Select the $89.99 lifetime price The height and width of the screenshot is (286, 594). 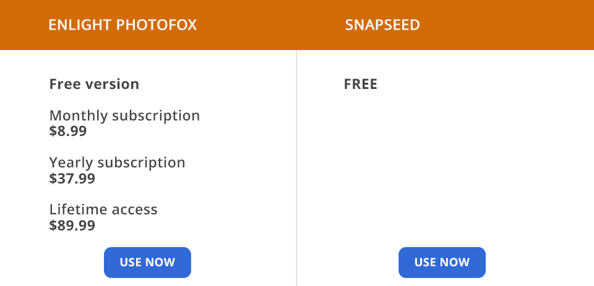point(72,225)
